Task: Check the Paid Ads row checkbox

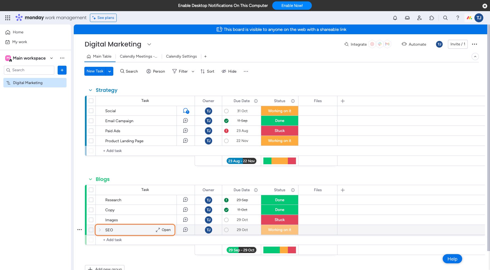Action: [x=91, y=131]
